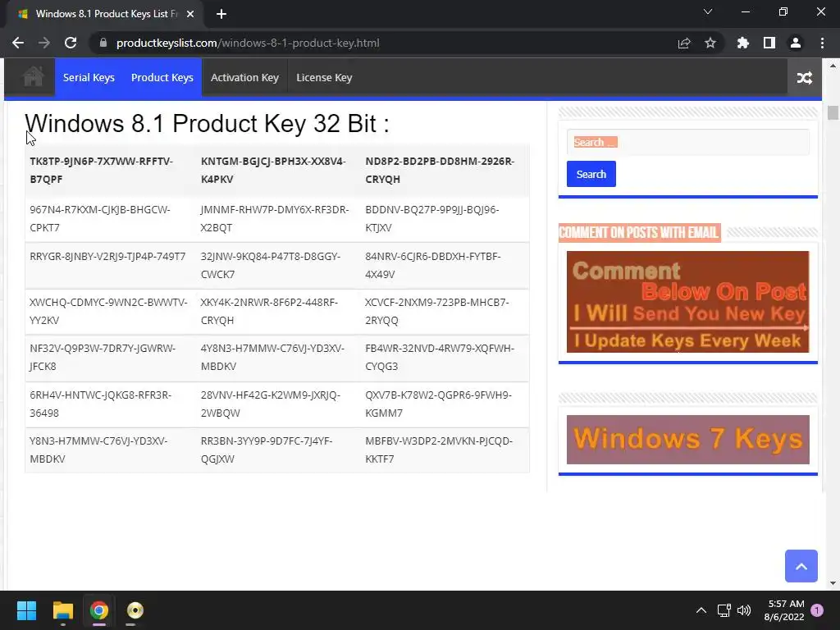The width and height of the screenshot is (840, 630).
Task: Click key 6RH4V-HNTWC-JQKG8-RFR3R-36498
Action: click(x=101, y=404)
